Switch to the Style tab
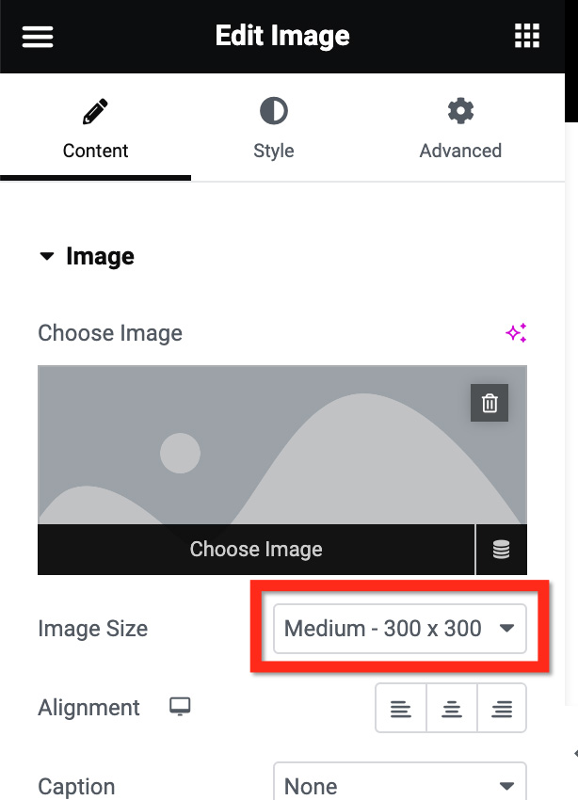578x800 pixels. click(273, 151)
